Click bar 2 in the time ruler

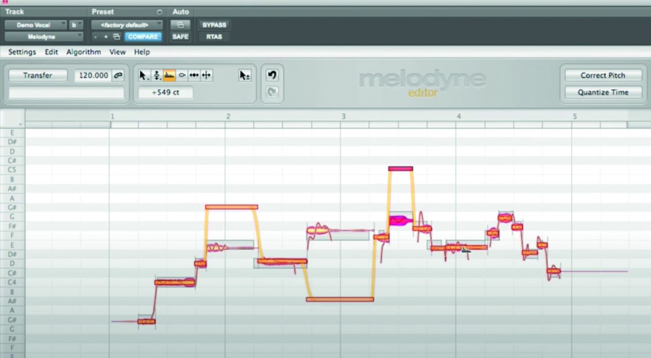[x=228, y=116]
